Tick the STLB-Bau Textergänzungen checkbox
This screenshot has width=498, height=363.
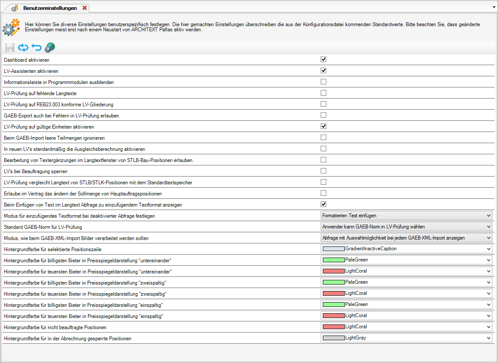click(x=323, y=160)
